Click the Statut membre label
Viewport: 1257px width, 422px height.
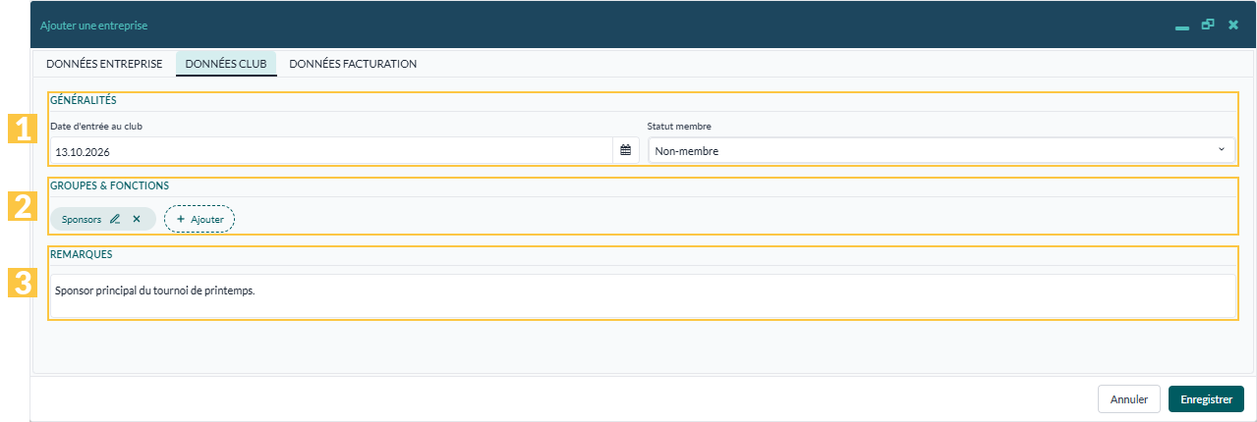(679, 127)
